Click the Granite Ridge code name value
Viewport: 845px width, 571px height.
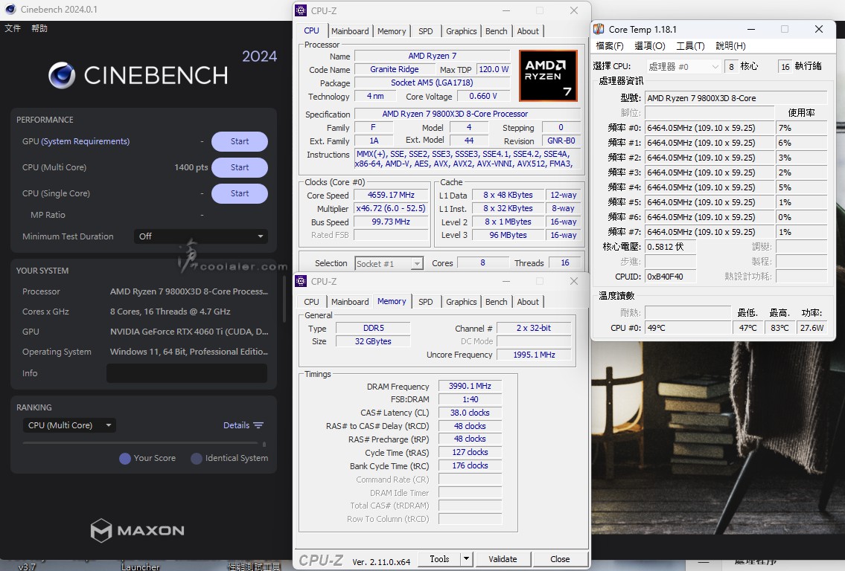[395, 69]
